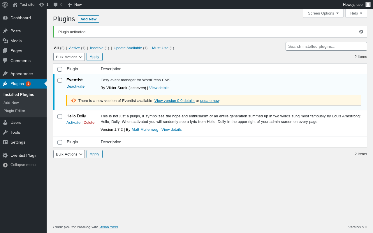Open Dashboard from the sidebar gauge icon

[x=5, y=18]
